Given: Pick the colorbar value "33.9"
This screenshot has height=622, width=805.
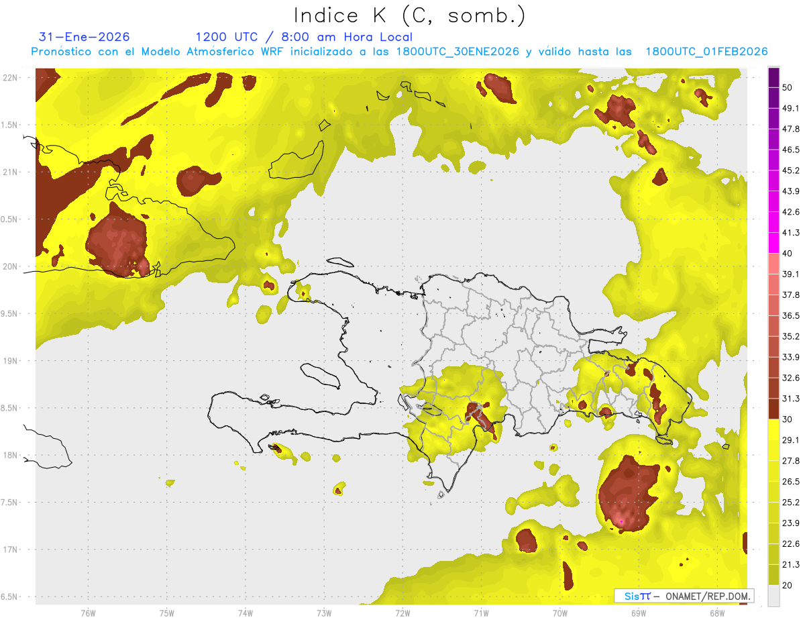Looking at the screenshot, I should [x=791, y=357].
